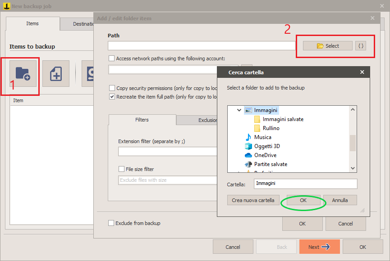This screenshot has width=390, height=261.
Task: Click the folder tree scrollbar thumb
Action: coord(353,143)
